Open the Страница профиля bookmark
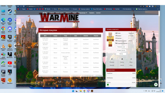165x93 pixels. 84,9
